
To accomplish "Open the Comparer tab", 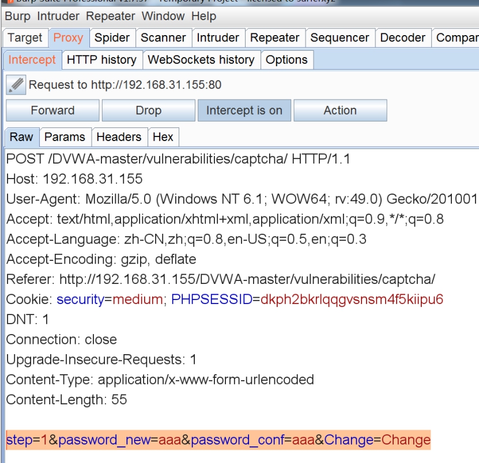I will pos(457,38).
